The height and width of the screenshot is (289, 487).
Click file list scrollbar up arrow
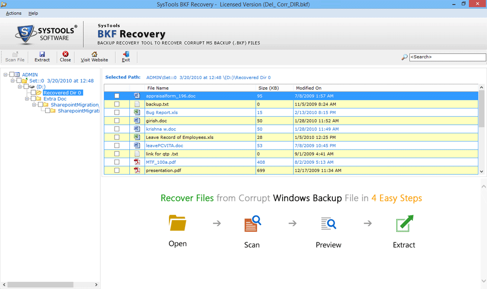click(481, 88)
